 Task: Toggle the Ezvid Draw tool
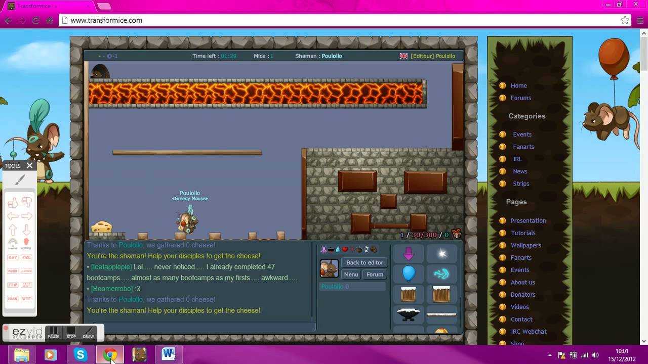tap(89, 333)
